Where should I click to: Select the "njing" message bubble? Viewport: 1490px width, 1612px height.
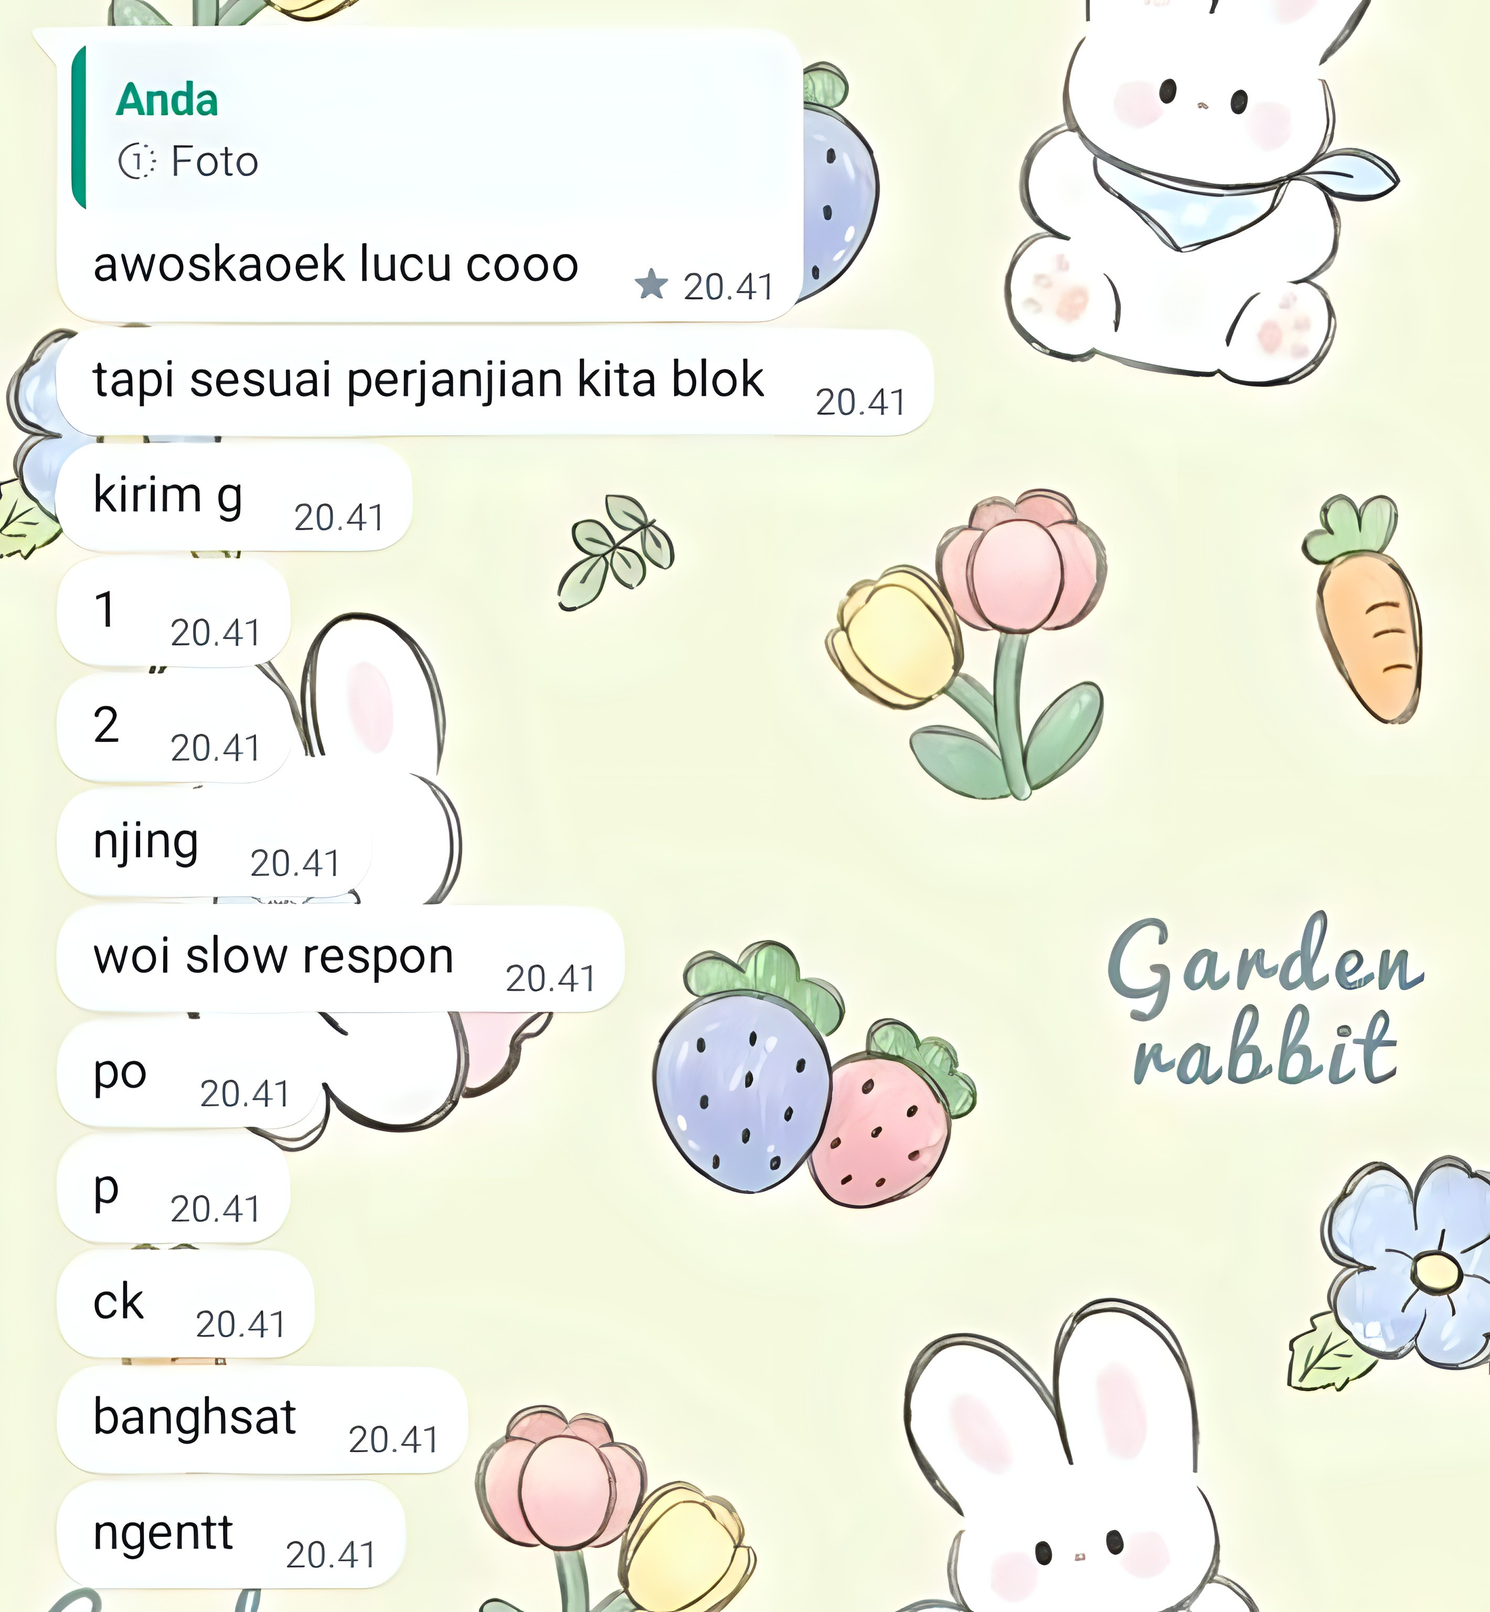point(215,843)
